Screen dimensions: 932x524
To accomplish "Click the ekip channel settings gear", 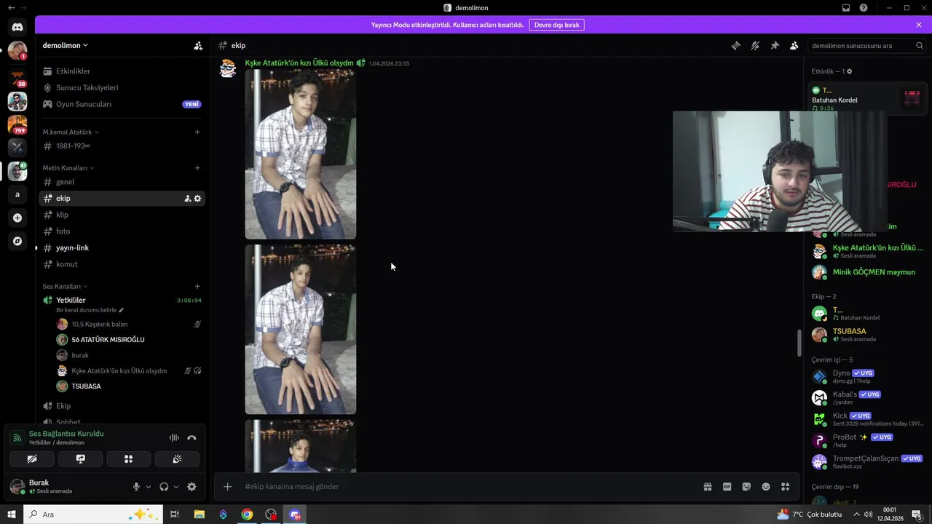I will click(197, 198).
